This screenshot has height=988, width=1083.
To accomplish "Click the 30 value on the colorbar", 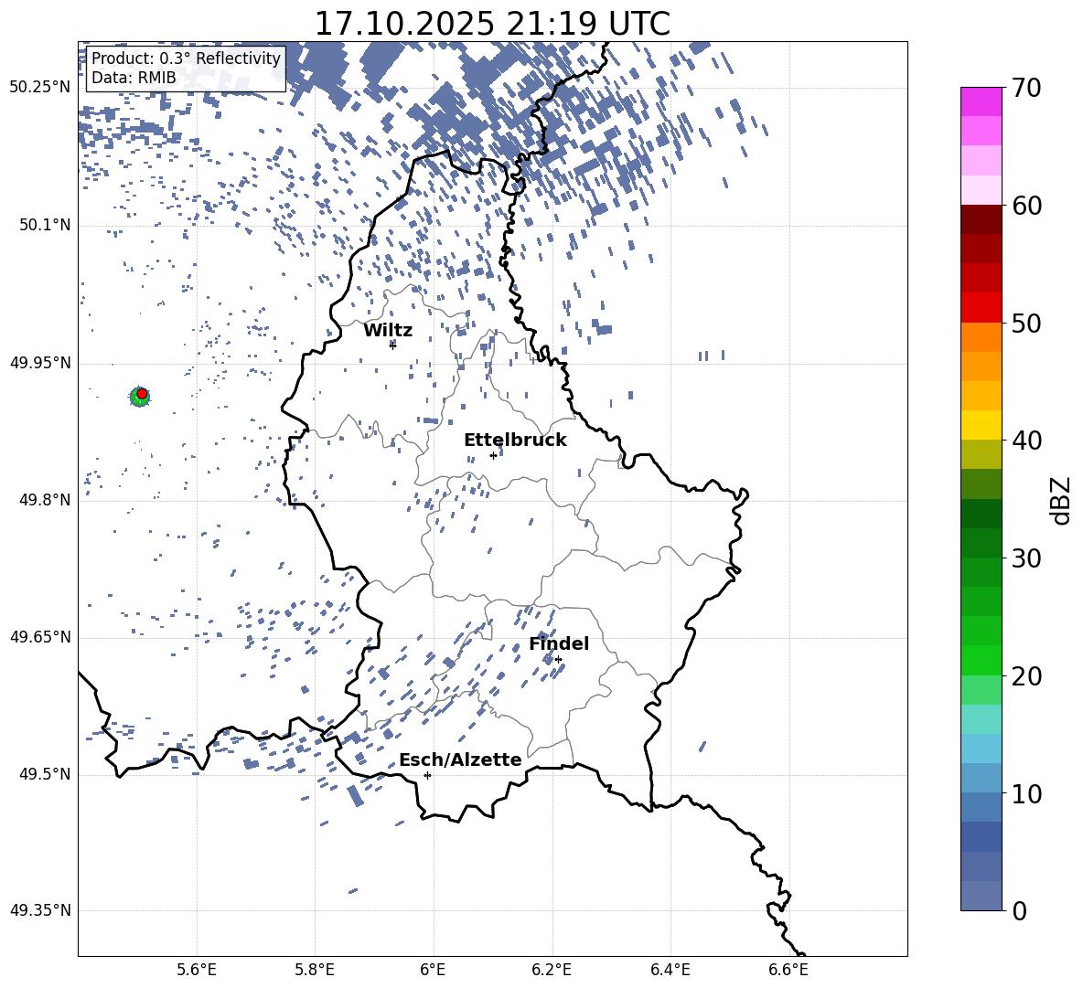I will [1026, 558].
